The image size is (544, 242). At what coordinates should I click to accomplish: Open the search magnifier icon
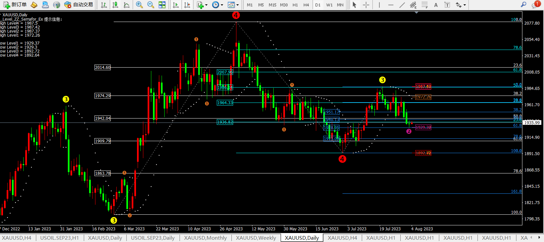coord(523,5)
